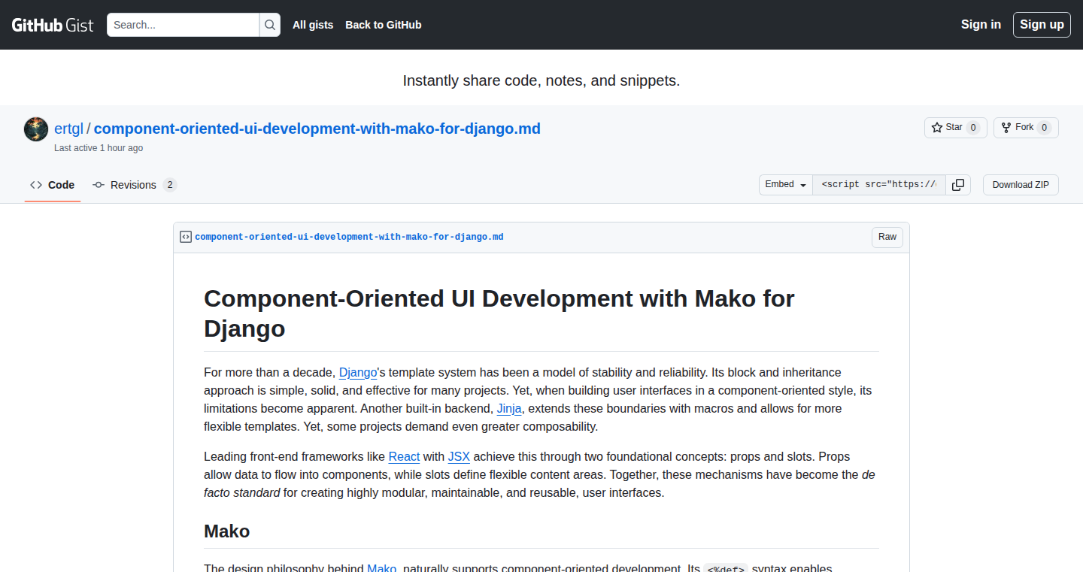
Task: Follow the React hyperlink
Action: (404, 457)
